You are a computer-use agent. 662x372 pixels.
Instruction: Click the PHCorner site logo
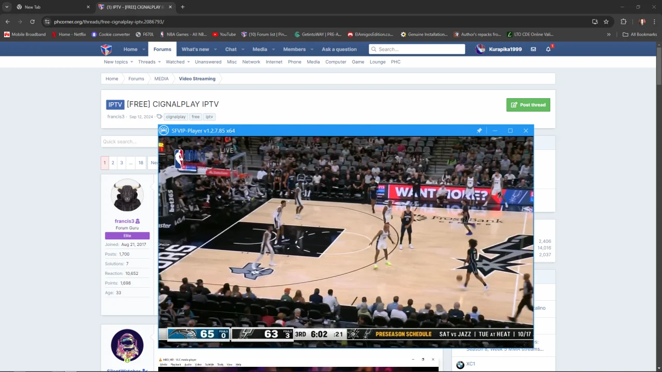point(106,50)
